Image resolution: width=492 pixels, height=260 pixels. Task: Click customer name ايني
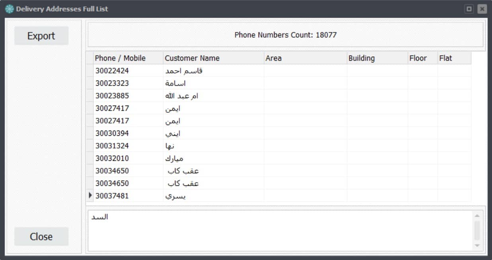click(173, 133)
